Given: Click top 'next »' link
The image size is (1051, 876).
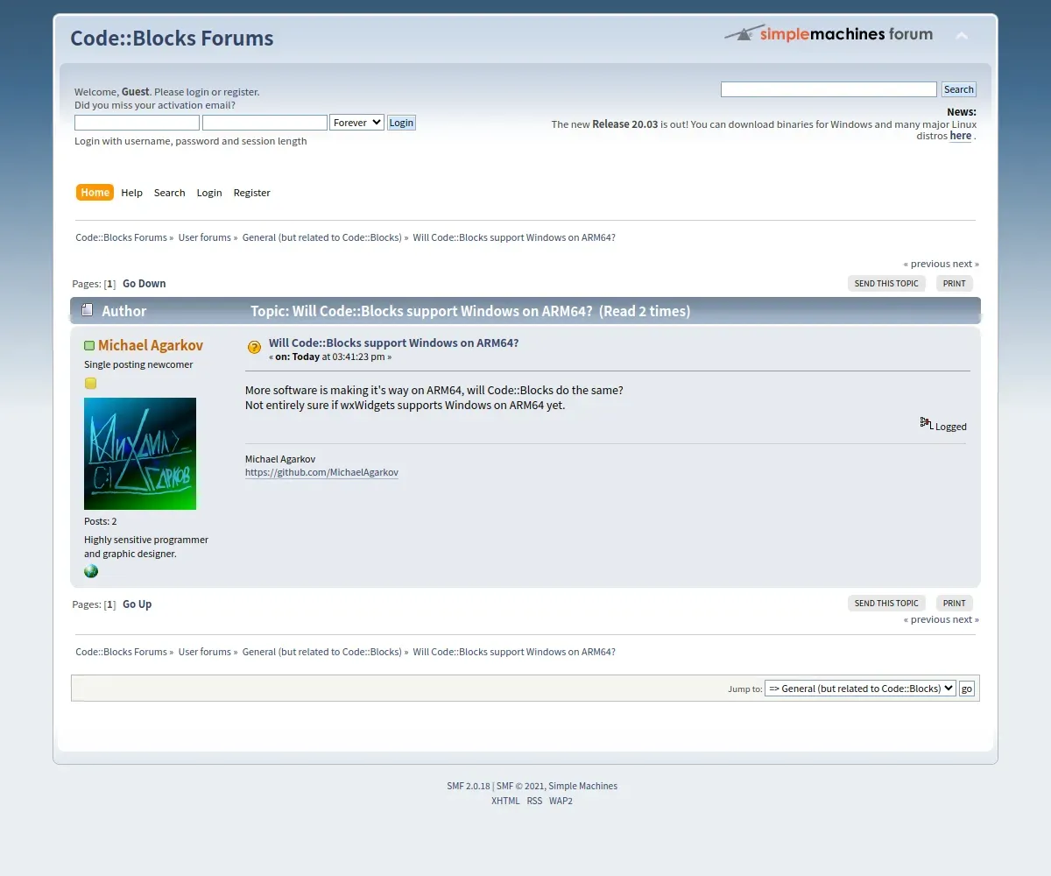Looking at the screenshot, I should (966, 264).
